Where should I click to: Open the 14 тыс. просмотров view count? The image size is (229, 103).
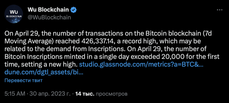tap(101, 94)
